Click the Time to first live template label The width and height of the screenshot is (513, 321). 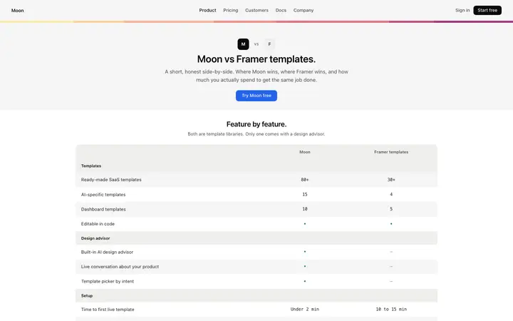click(108, 310)
